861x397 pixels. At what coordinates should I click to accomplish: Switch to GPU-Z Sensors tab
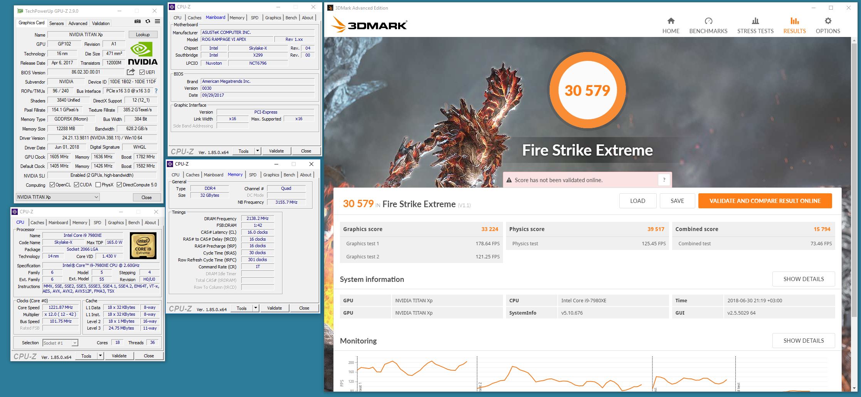point(57,23)
